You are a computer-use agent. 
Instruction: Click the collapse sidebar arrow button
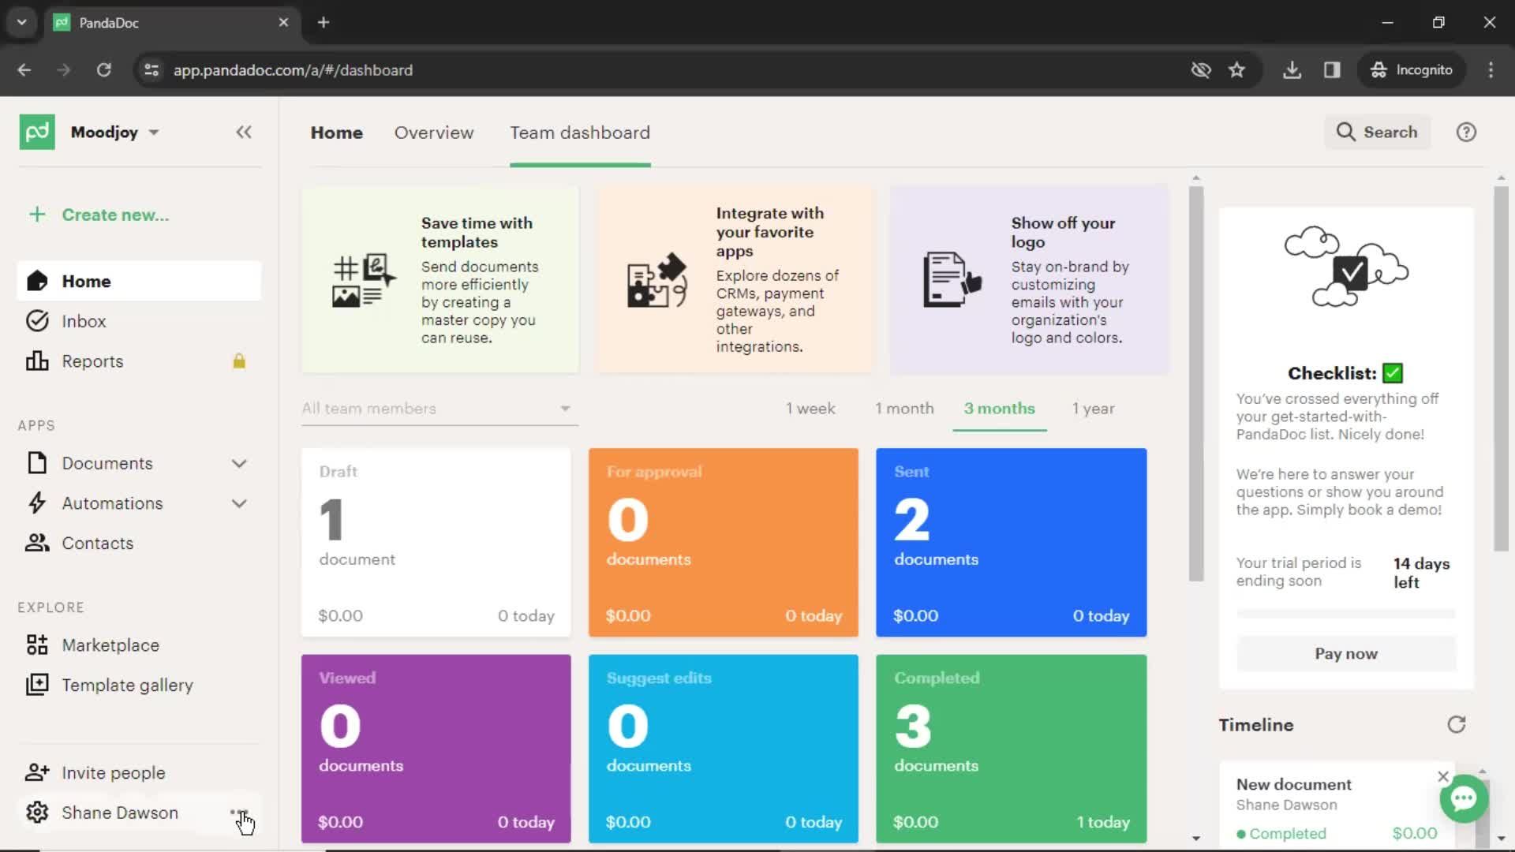tap(242, 132)
